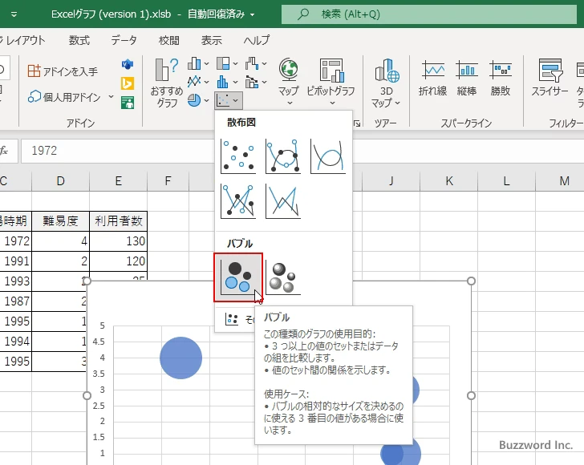Expand the Pie chart dropdown arrow

(207, 100)
